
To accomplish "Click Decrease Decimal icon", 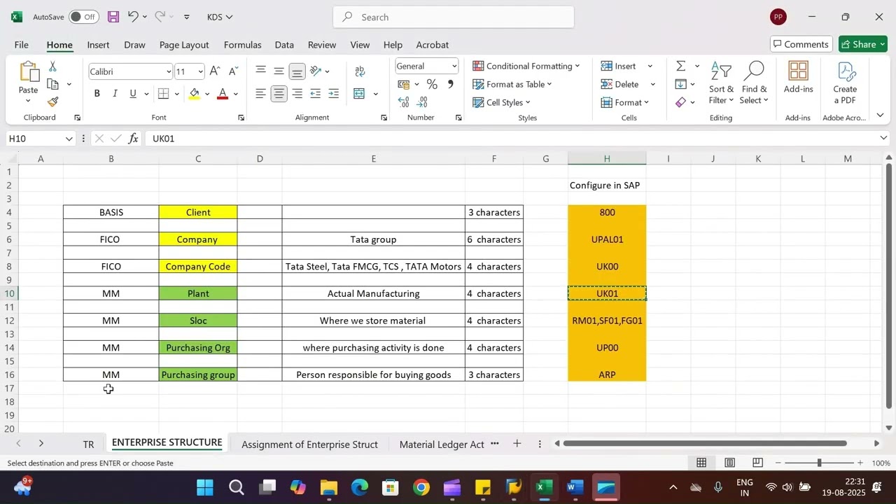I will (x=422, y=102).
